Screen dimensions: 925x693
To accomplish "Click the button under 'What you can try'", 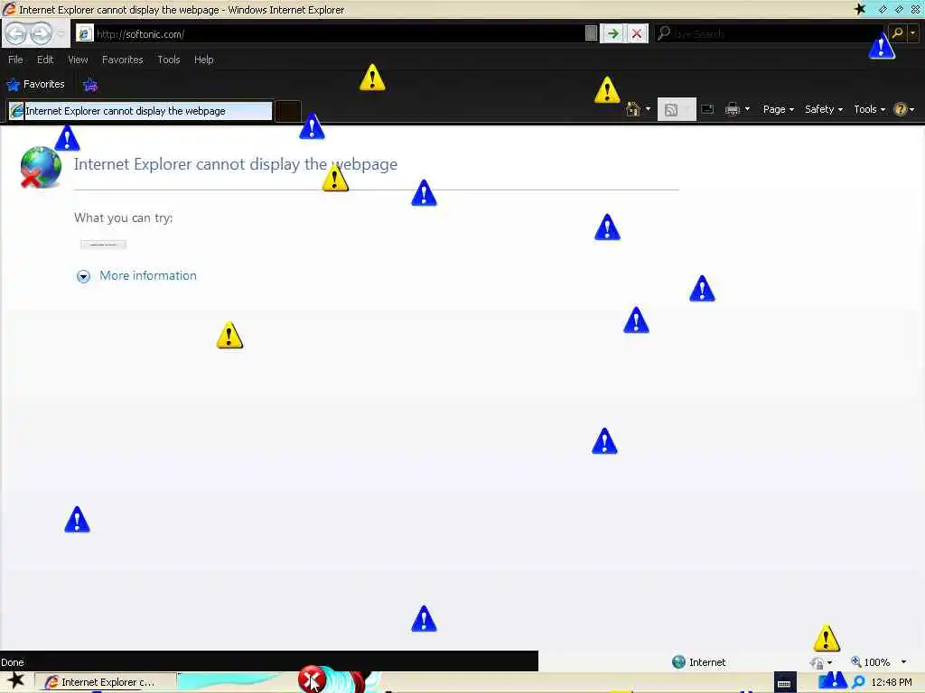I will 103,244.
